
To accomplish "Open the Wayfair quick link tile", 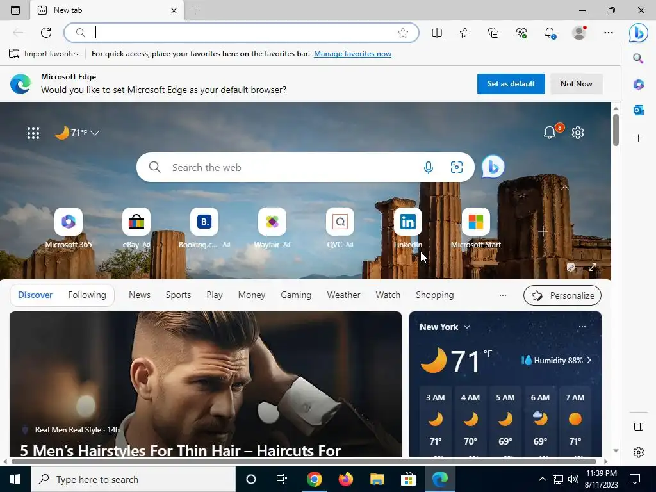I will tap(272, 229).
